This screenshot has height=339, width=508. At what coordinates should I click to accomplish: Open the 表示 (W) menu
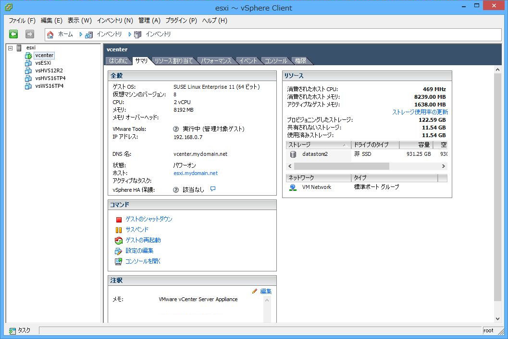pos(80,21)
